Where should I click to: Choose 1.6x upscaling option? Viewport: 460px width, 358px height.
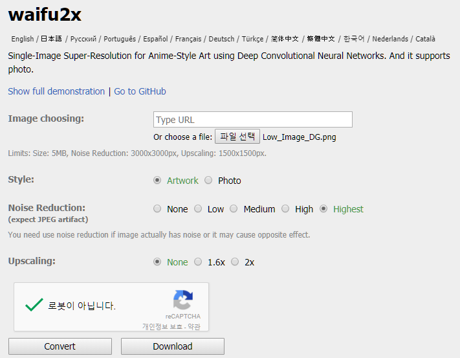click(198, 262)
